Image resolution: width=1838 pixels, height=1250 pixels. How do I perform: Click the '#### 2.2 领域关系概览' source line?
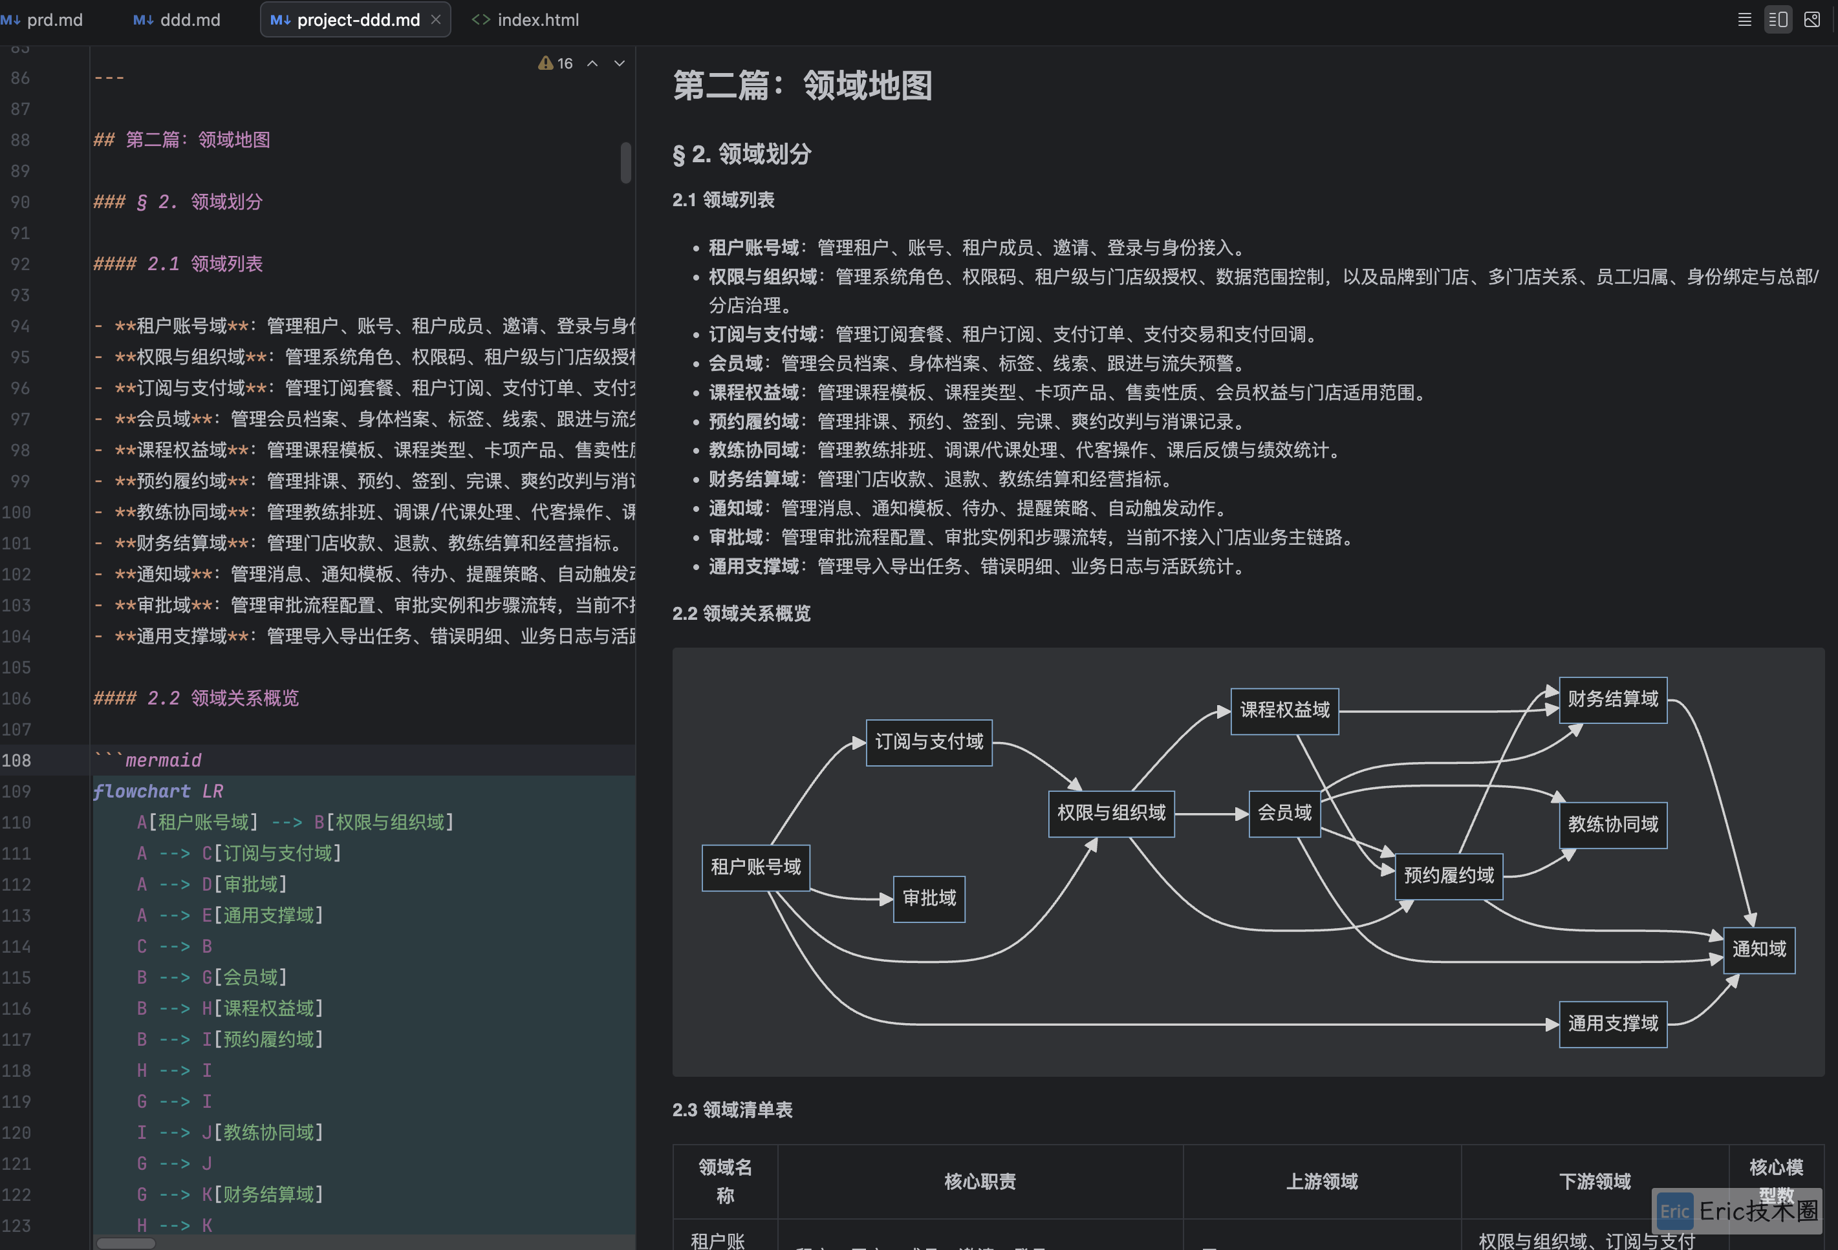click(196, 698)
